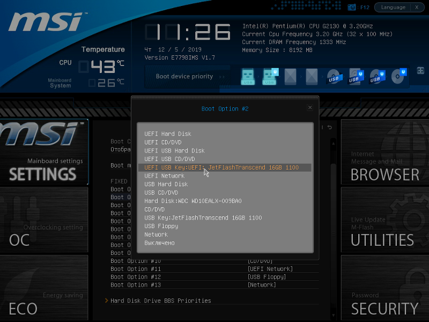Click the Memory Size 8192 MB text

(x=277, y=50)
